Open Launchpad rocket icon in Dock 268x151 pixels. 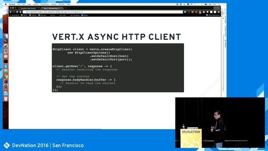tap(5, 46)
